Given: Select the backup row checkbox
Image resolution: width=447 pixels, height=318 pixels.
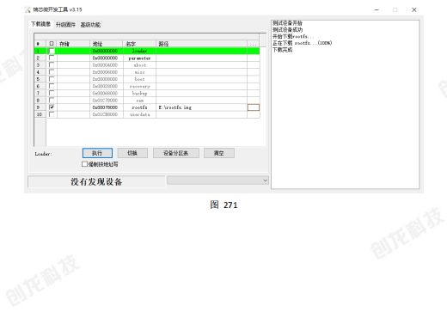Looking at the screenshot, I should (x=52, y=93).
